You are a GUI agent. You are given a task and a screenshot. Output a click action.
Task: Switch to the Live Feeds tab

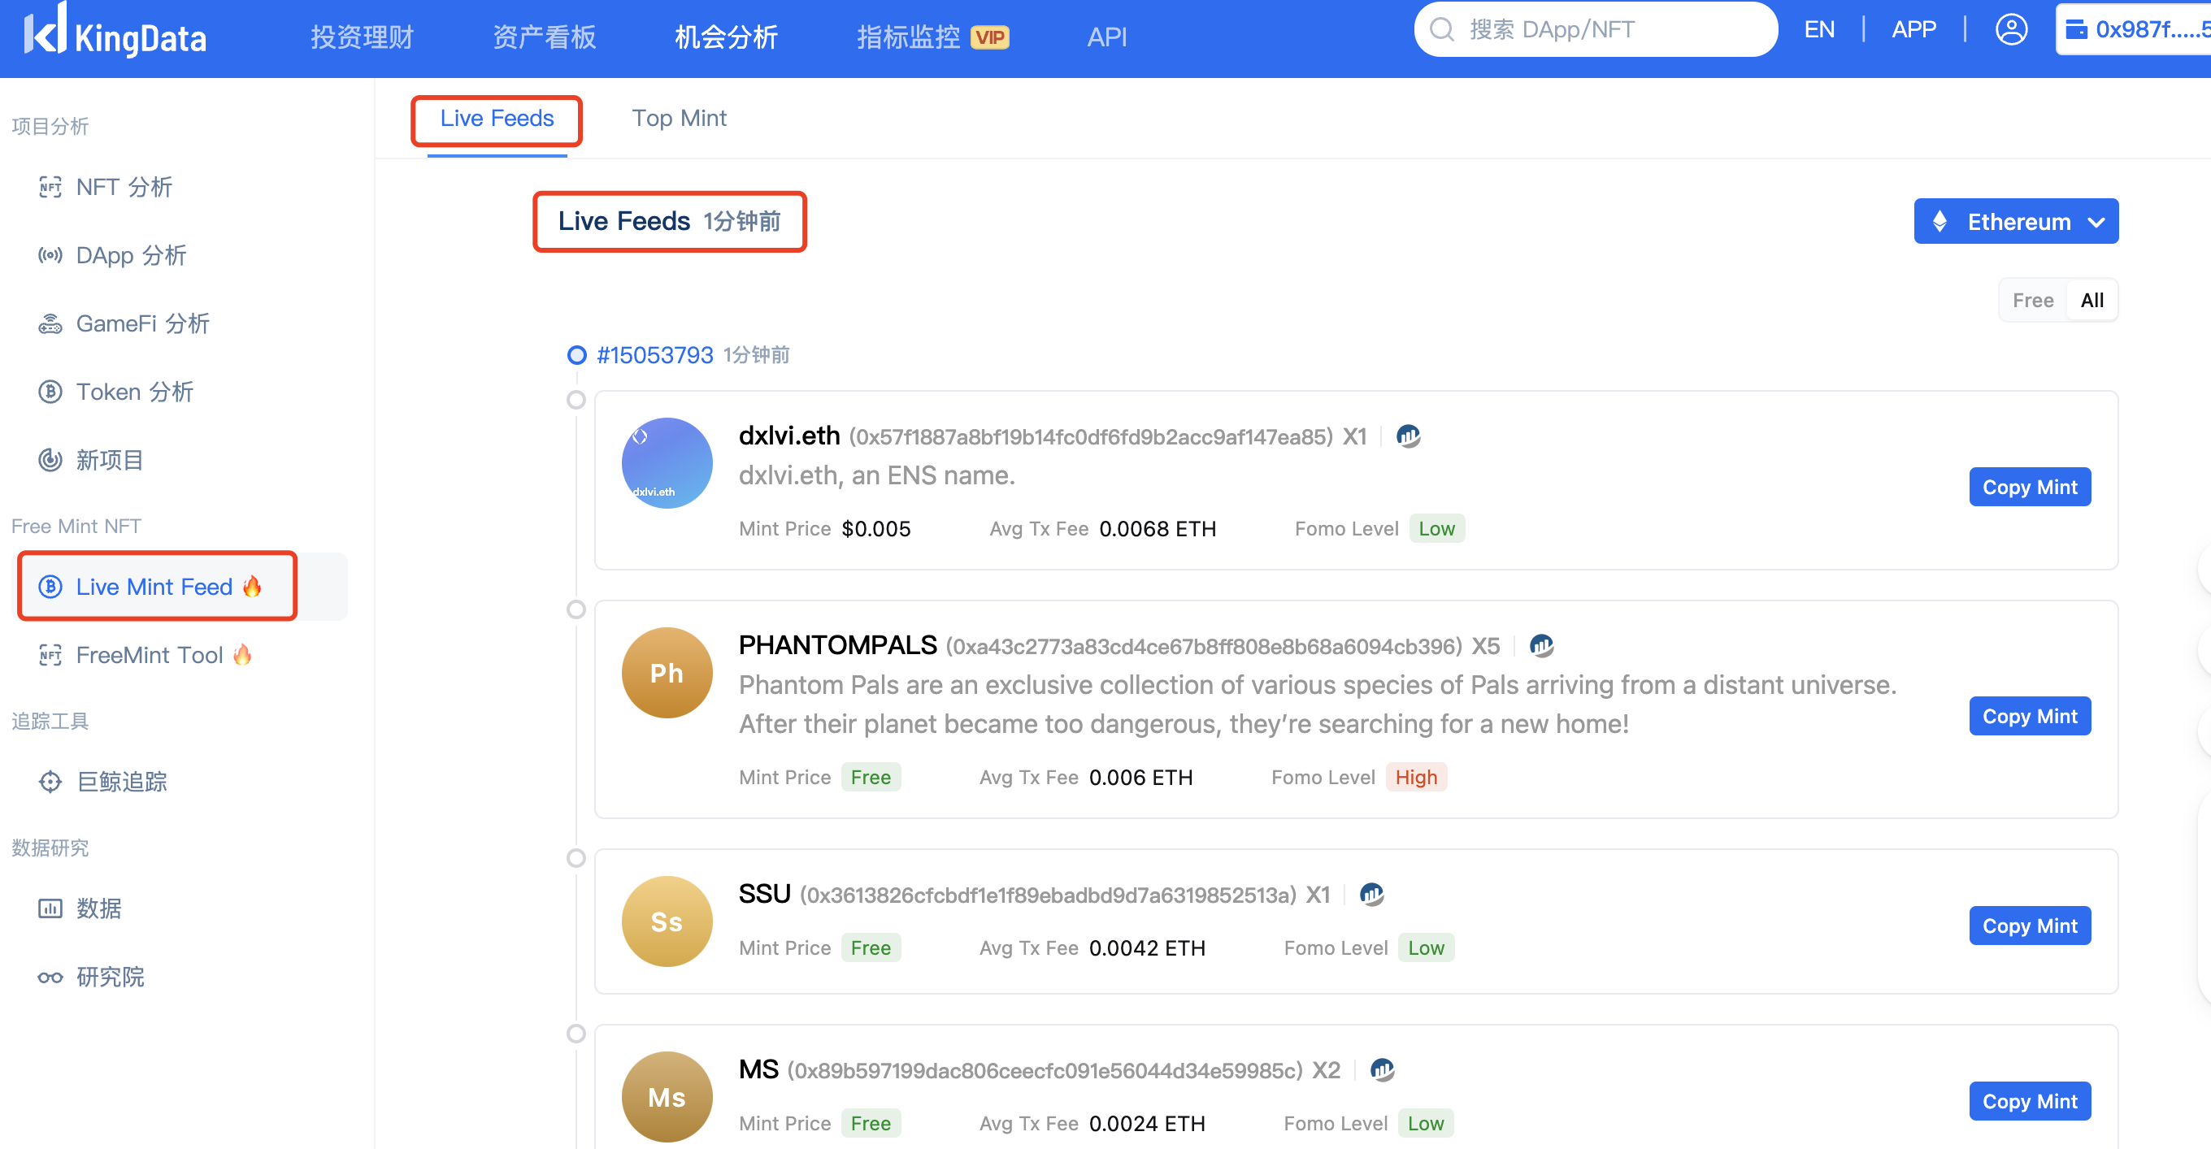click(497, 119)
